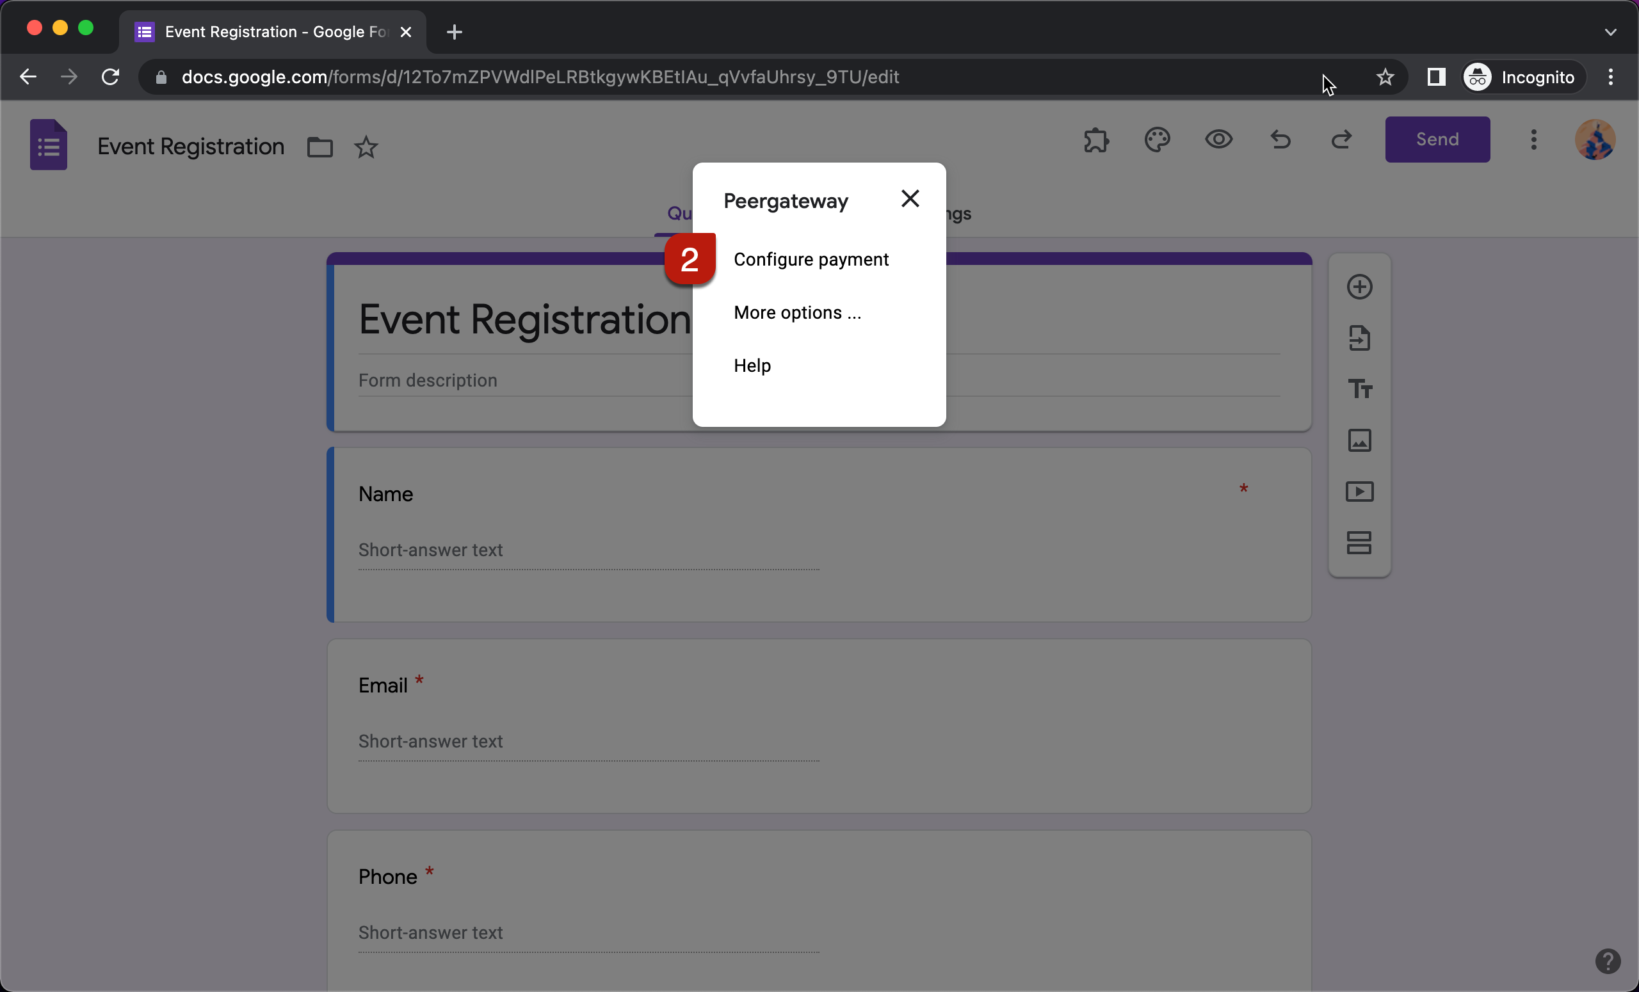
Task: Click the add-ons puzzle piece icon
Action: tap(1095, 140)
